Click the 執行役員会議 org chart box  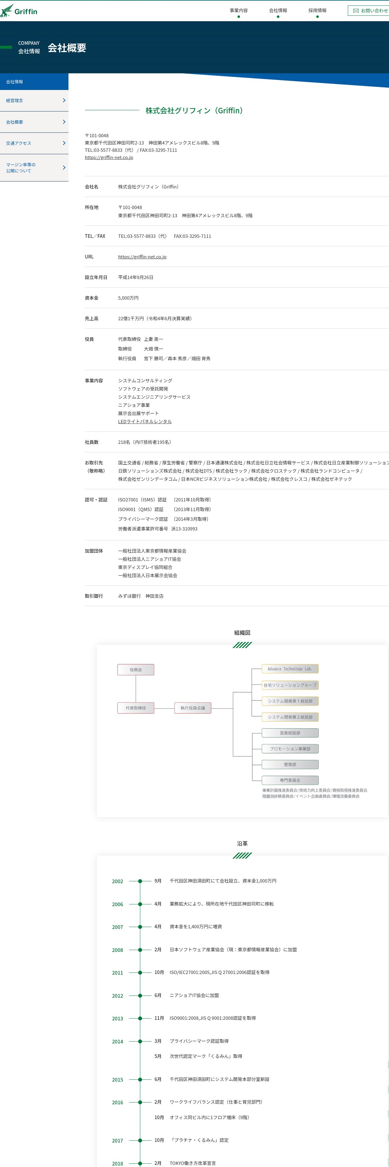(x=193, y=708)
